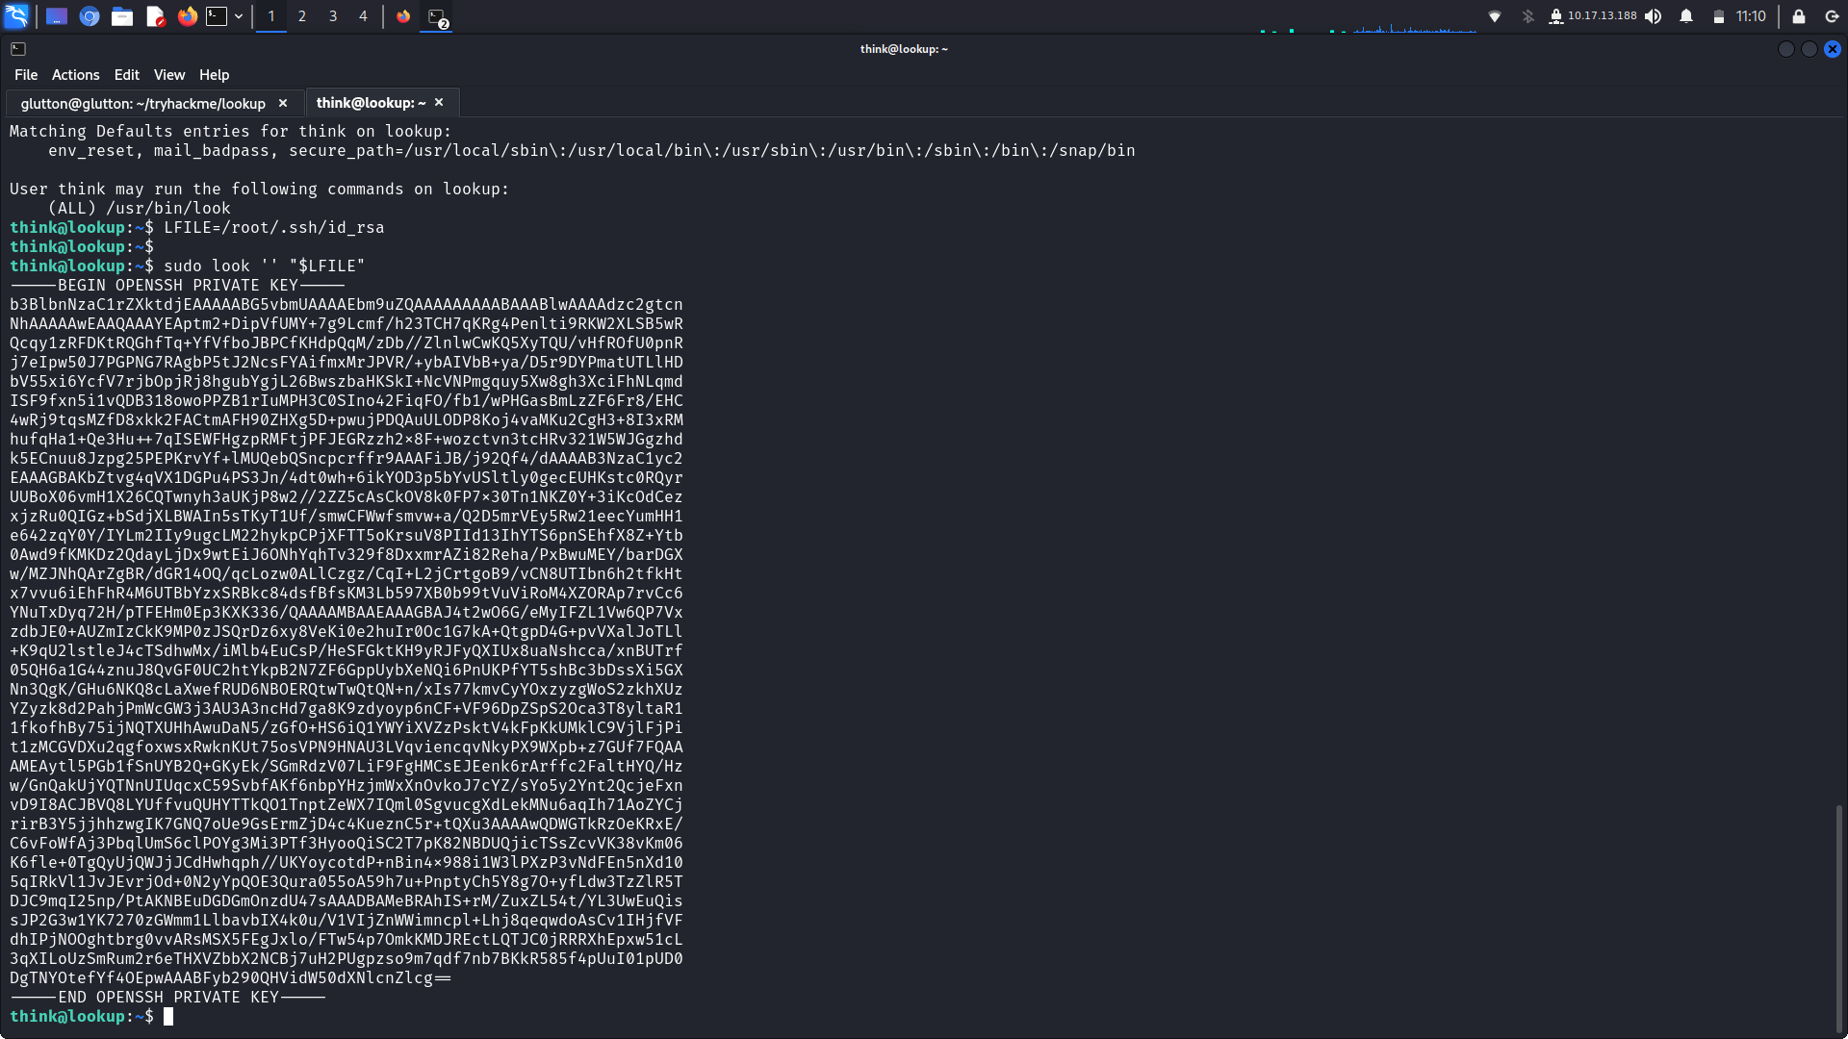Open the file manager from the taskbar
The image size is (1848, 1039).
click(122, 15)
